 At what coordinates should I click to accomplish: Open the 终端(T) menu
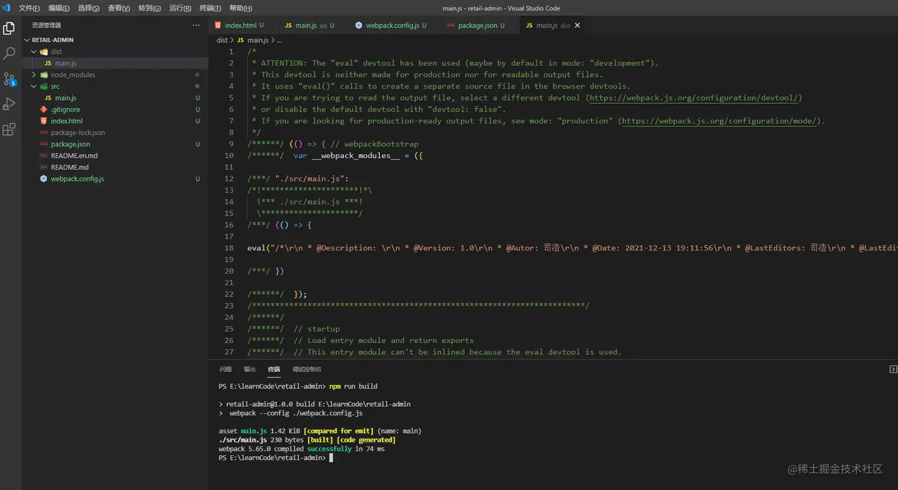pos(210,8)
